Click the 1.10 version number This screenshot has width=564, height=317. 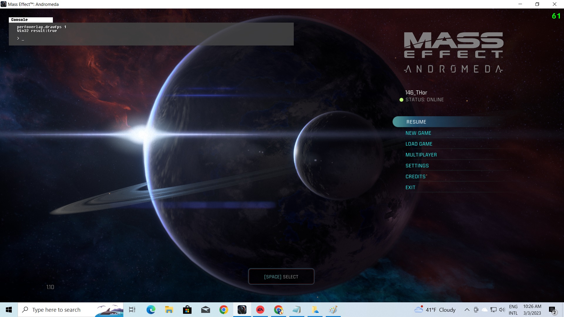click(x=50, y=287)
